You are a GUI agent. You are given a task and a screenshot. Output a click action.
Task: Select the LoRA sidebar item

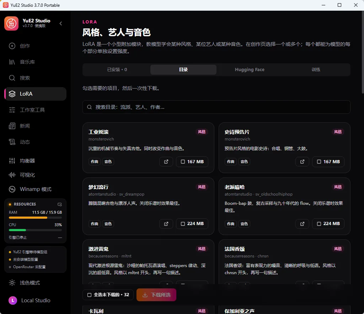point(35,94)
